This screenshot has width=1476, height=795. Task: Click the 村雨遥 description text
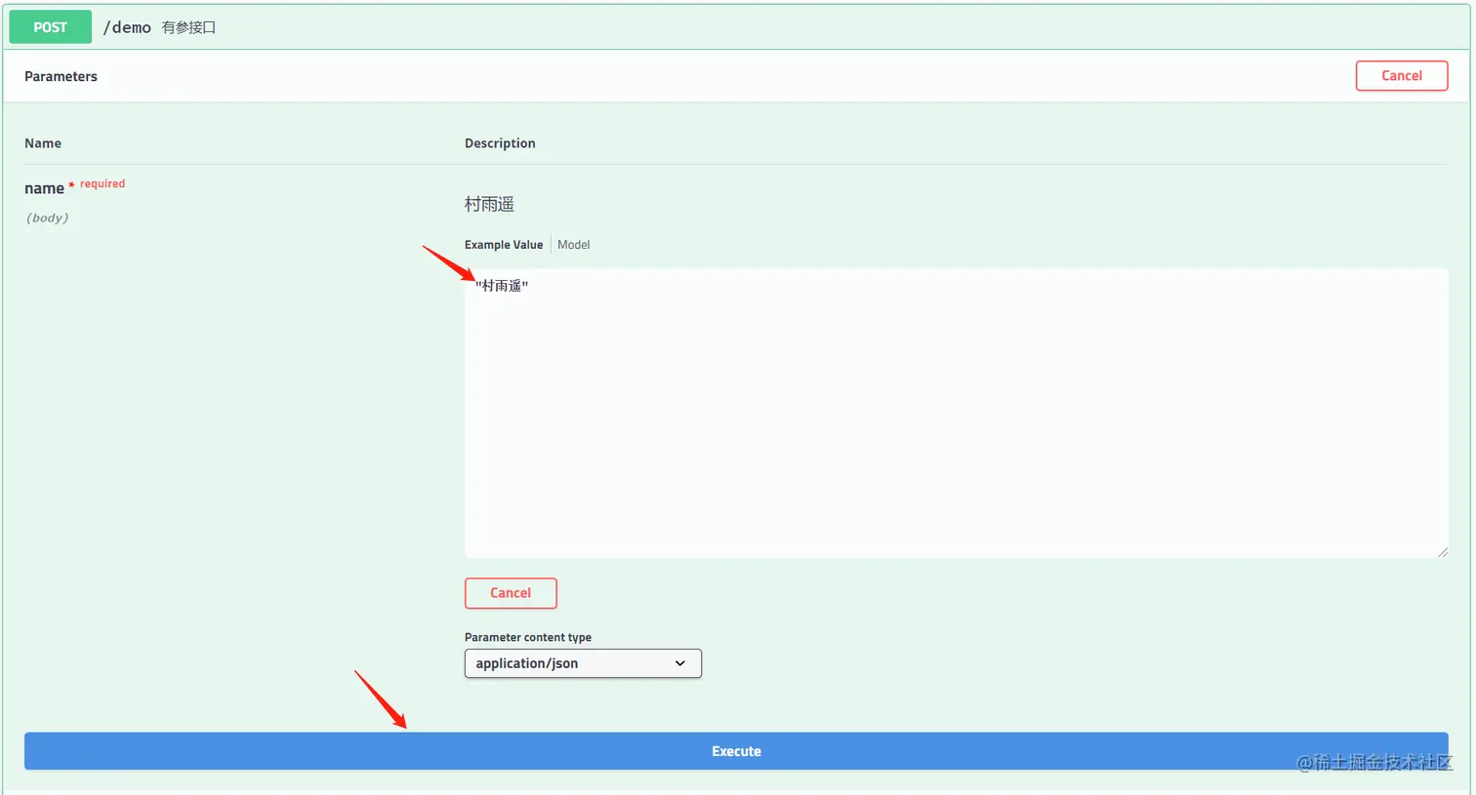pyautogui.click(x=489, y=204)
